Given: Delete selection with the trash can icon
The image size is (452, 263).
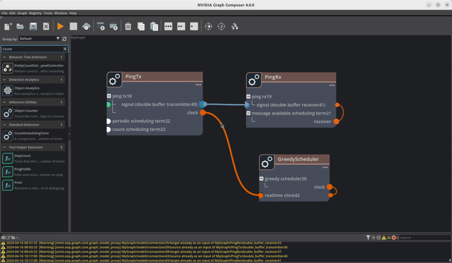Looking at the screenshot, I should tap(128, 26).
